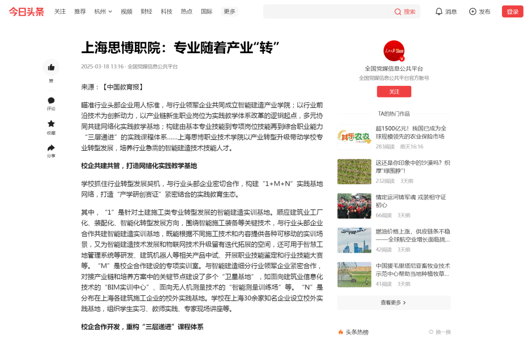Screen dimensions: 532x338
Task: Switch to 视频 channel
Action: 127,11
